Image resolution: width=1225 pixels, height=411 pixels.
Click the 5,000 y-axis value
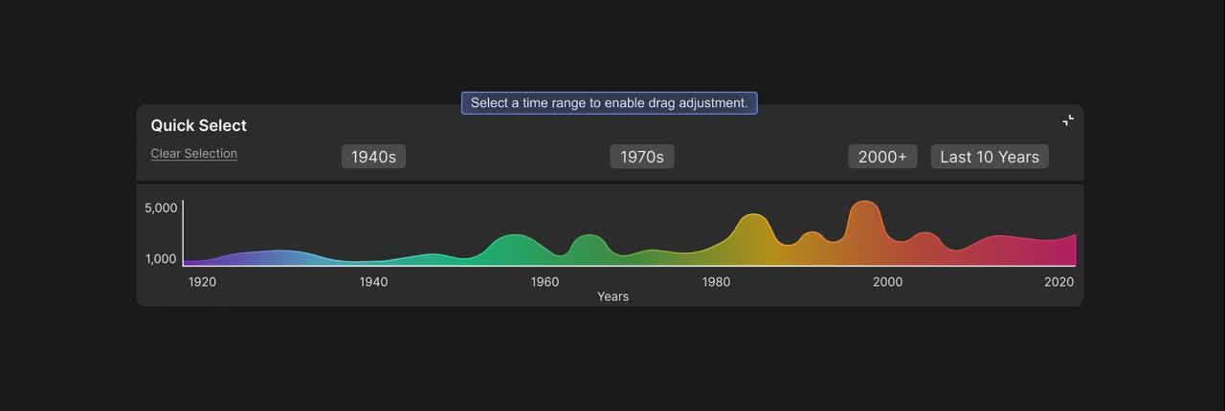[x=161, y=207]
